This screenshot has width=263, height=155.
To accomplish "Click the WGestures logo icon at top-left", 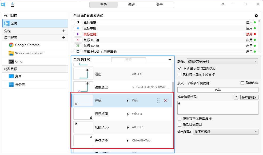I will point(3,5).
